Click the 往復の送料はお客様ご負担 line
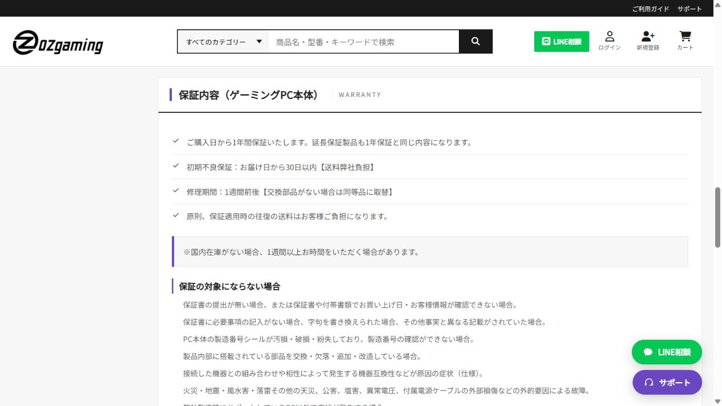722x406 pixels. 287,217
